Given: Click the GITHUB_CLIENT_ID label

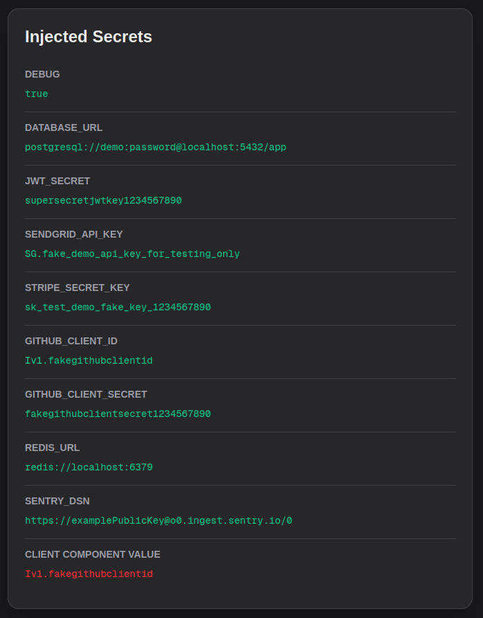Looking at the screenshot, I should (71, 341).
